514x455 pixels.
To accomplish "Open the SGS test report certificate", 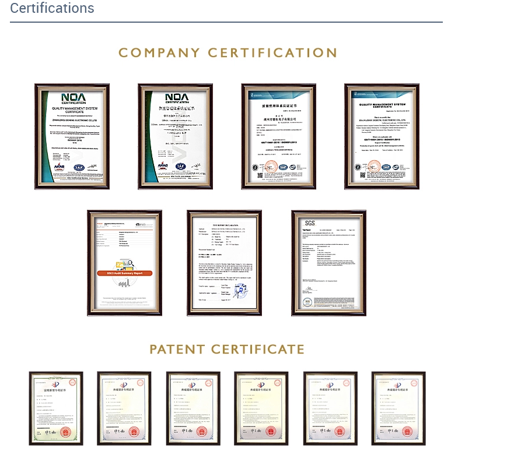I will [x=328, y=263].
